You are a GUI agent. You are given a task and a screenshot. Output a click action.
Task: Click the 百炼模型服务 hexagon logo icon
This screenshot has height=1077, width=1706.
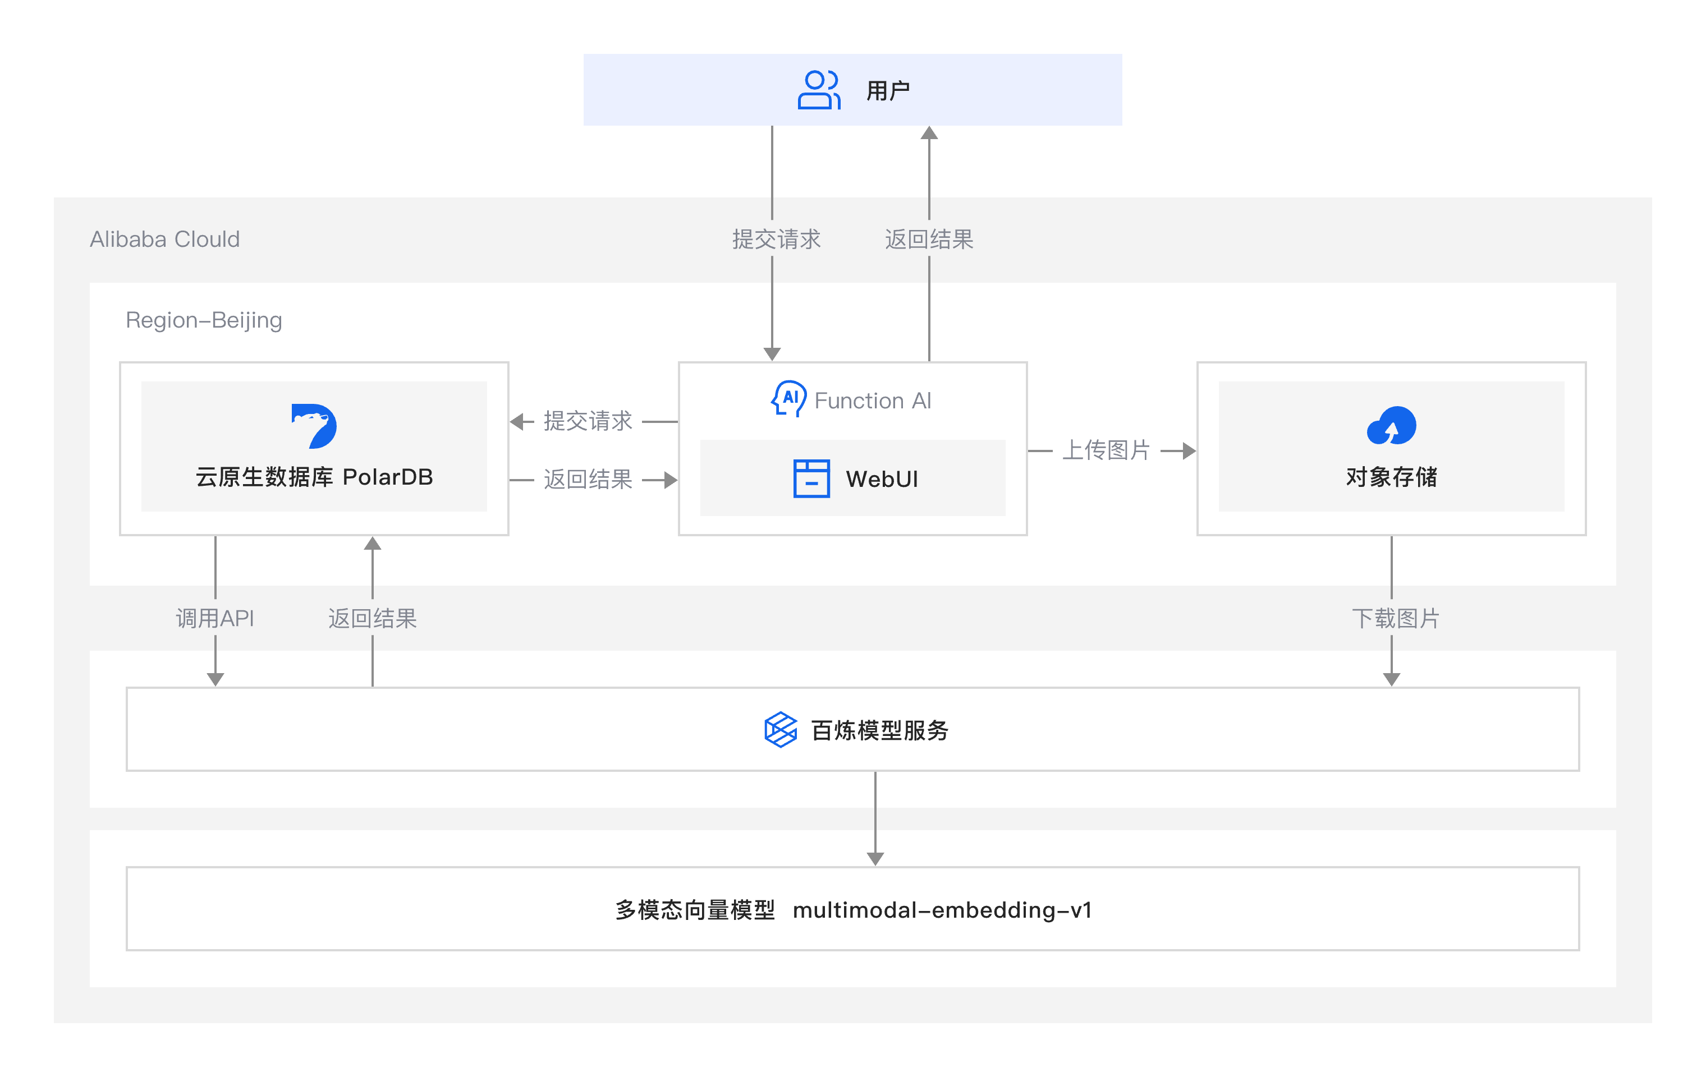[x=780, y=729]
